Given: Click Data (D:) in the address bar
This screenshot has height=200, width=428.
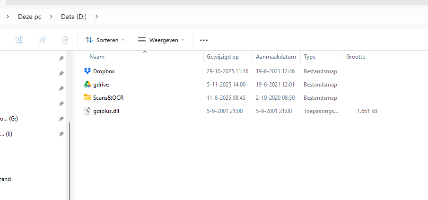Looking at the screenshot, I should coord(74,17).
